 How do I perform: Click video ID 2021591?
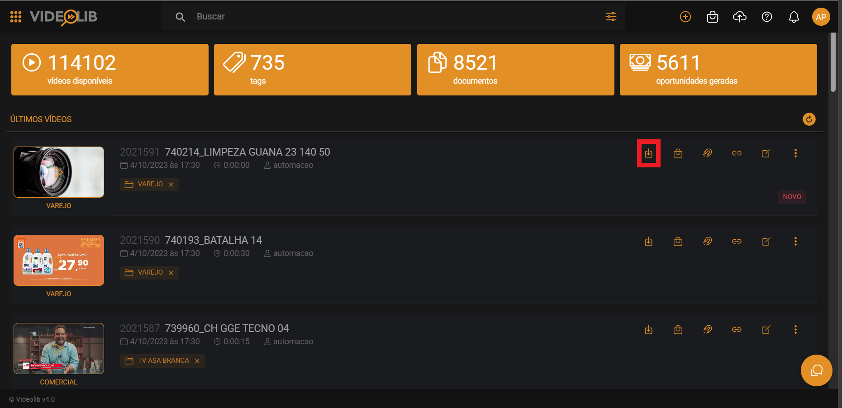tap(140, 152)
